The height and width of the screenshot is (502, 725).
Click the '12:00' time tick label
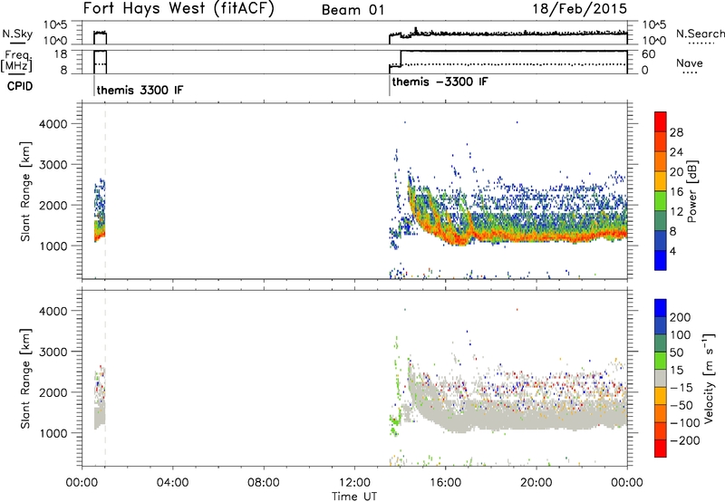[354, 483]
